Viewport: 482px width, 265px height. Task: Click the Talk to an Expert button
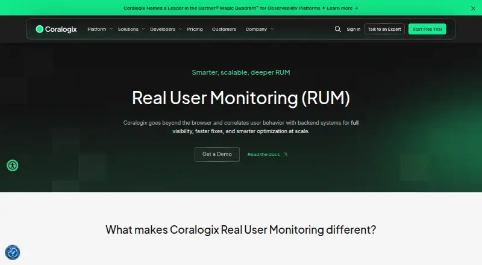pos(384,29)
